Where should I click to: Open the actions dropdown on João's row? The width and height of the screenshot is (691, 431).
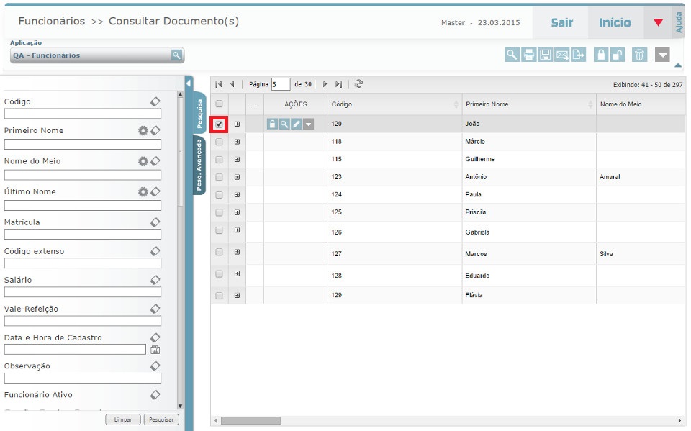[309, 124]
